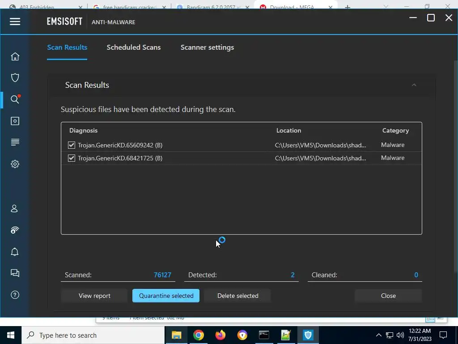
Task: Open Scanner settings tab
Action: tap(207, 47)
